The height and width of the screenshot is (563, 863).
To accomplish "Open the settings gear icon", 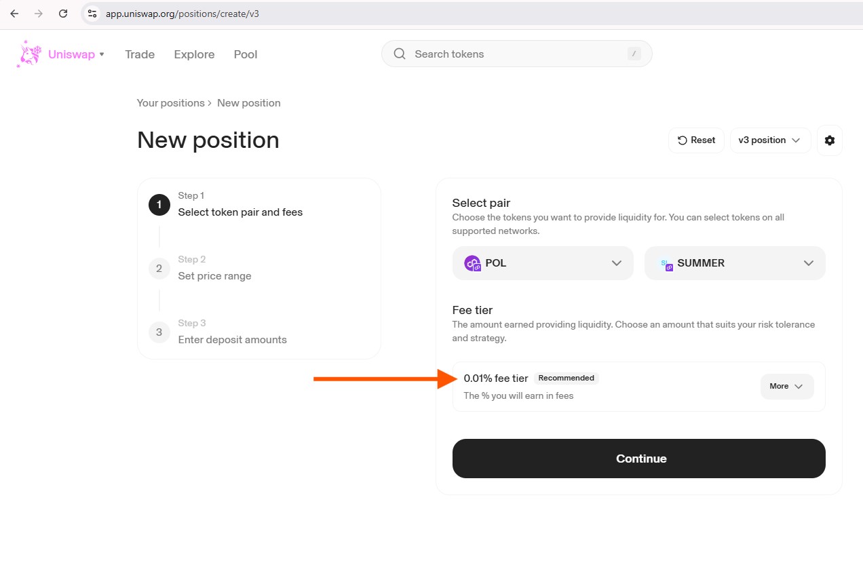I will click(x=829, y=140).
